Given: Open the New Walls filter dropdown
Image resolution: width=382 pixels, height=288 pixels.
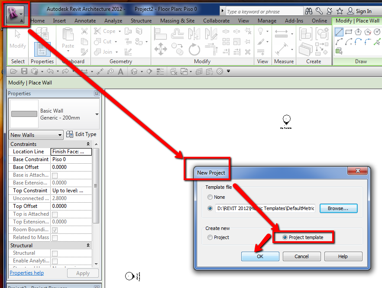Looking at the screenshot, I should [60, 135].
